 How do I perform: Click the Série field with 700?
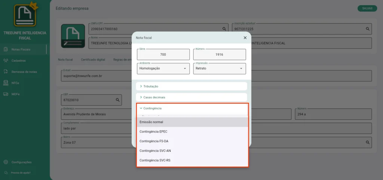tap(163, 55)
